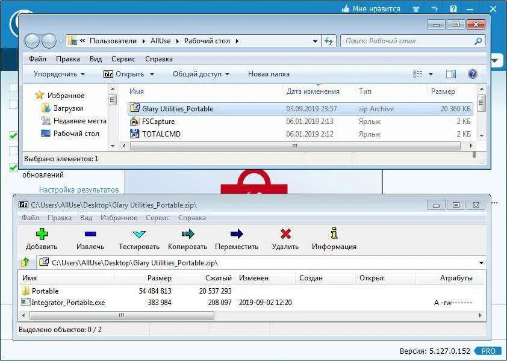Open Общий доступ dropdown
The image size is (507, 361).
201,74
